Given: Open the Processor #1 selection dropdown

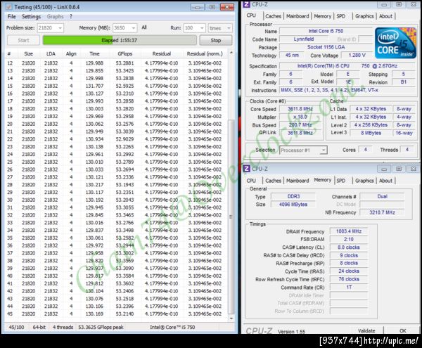Looking at the screenshot, I should pyautogui.click(x=303, y=150).
